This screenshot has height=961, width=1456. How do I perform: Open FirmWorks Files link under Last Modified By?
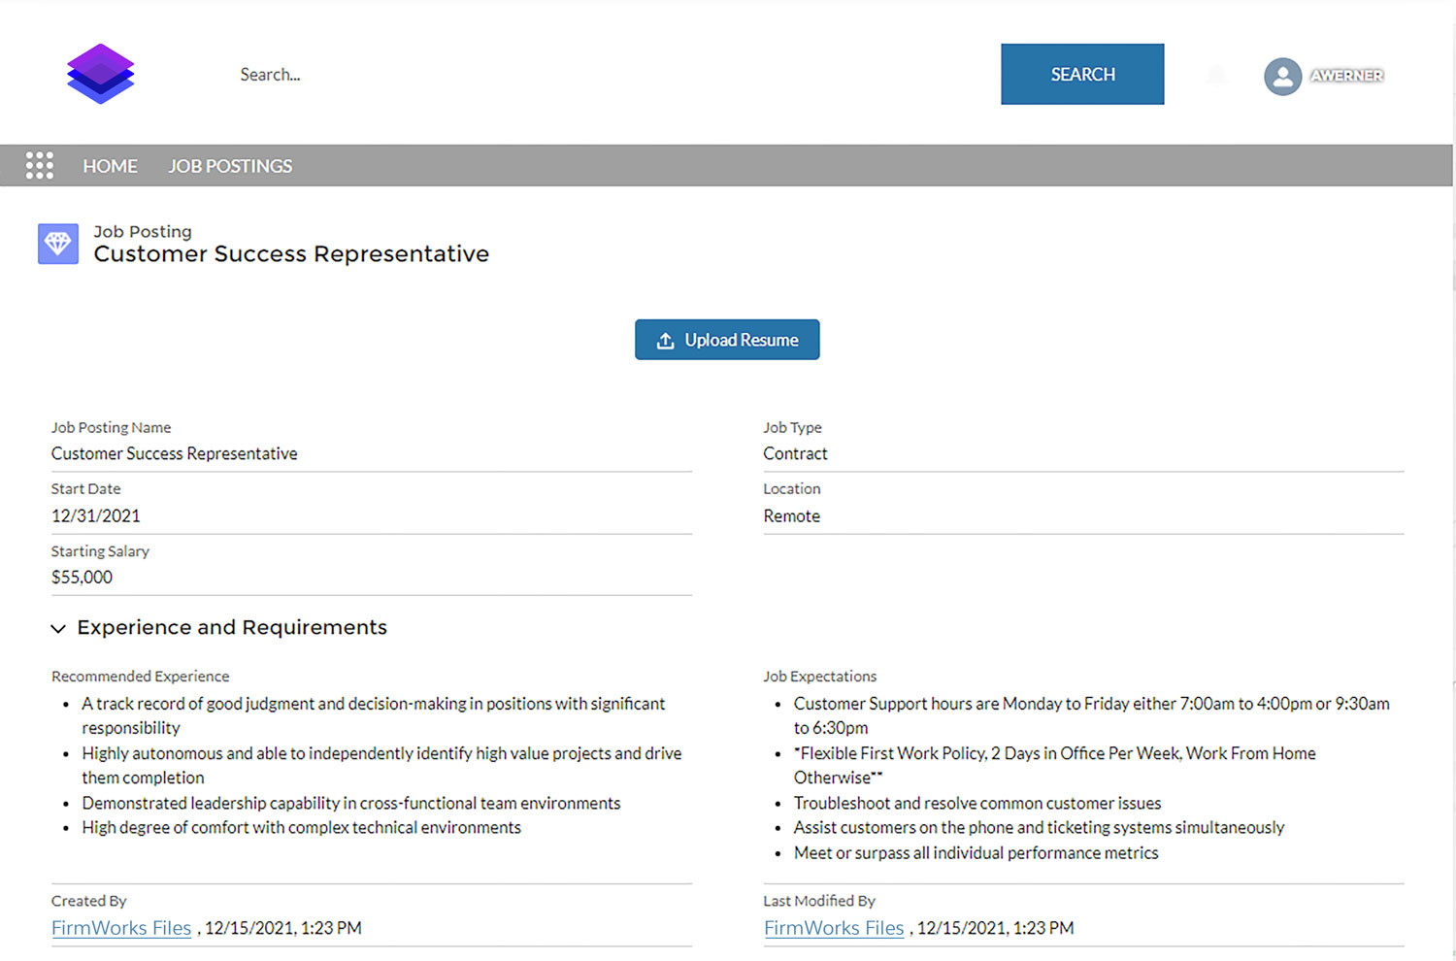pos(834,928)
